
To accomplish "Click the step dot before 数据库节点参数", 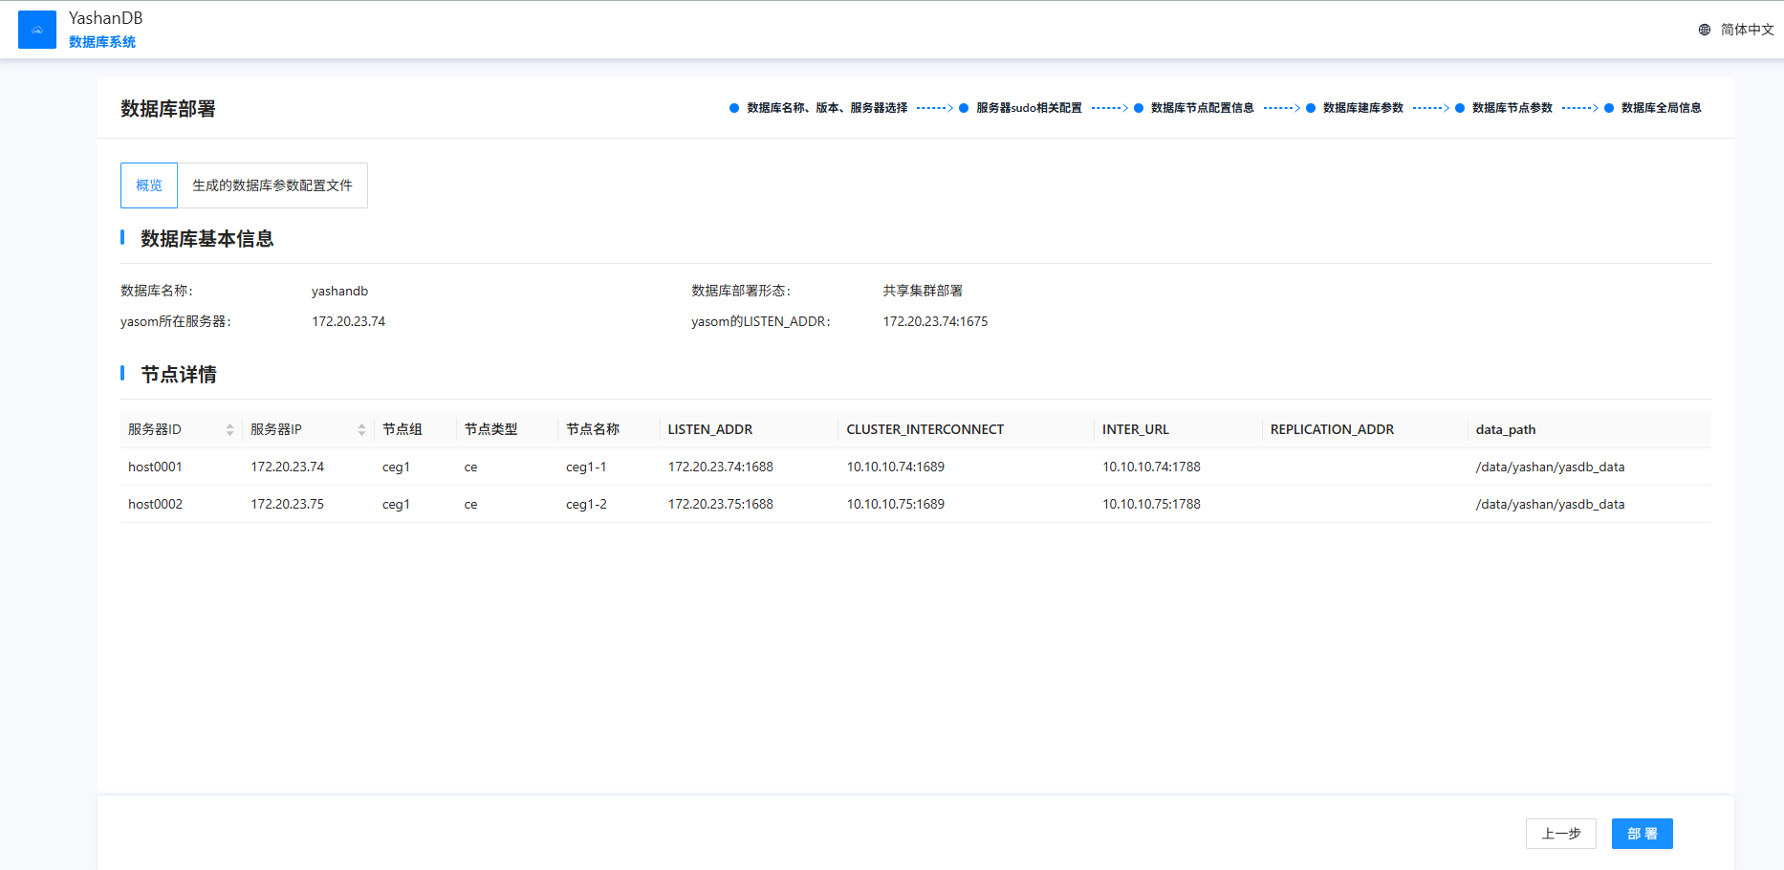I will (x=1460, y=108).
